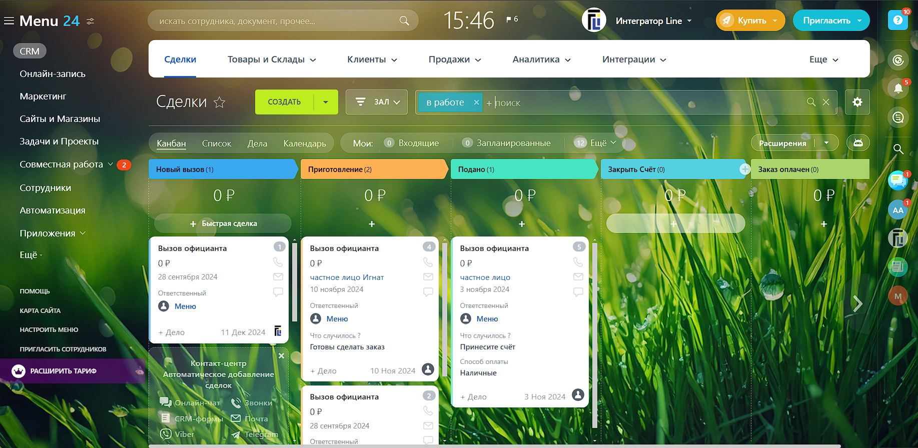The width and height of the screenshot is (918, 448).
Task: Open notifications bell in right sidebar
Action: [898, 88]
